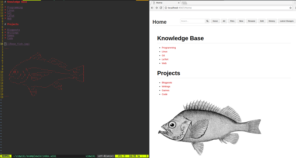This screenshot has width=296, height=158.
Task: Click the browser forward arrow
Action: pyautogui.click(x=156, y=8)
